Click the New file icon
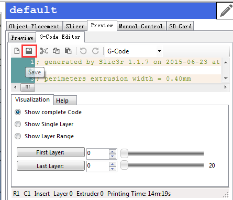233x200 pixels. coord(17,51)
